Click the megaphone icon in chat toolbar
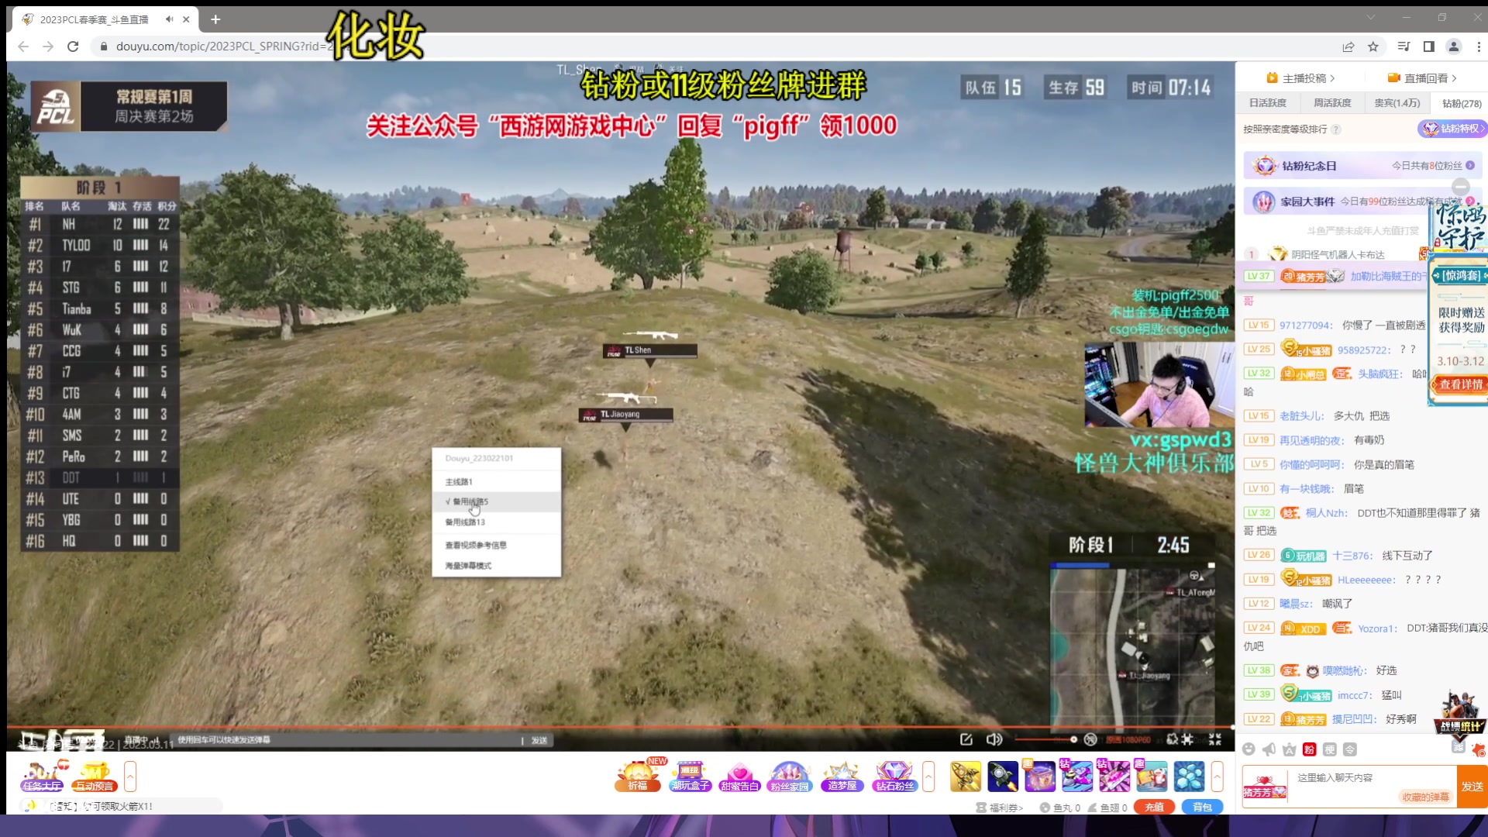The width and height of the screenshot is (1488, 837). tap(1269, 749)
